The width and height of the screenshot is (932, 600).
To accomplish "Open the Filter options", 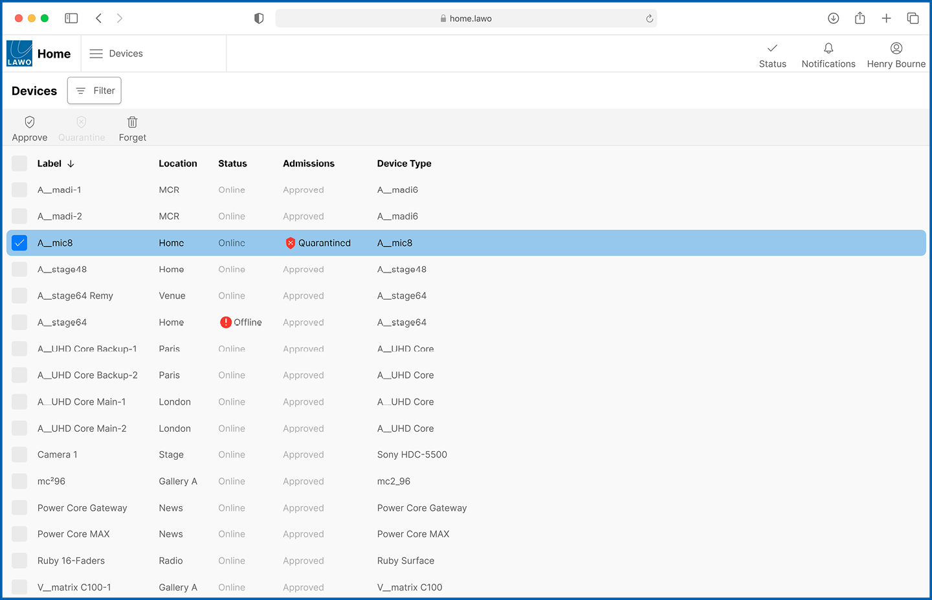I will (x=94, y=91).
